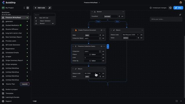This screenshot has width=185, height=104.
Task: Open the Bad Request (400) status dropdown
Action: pos(131,35)
